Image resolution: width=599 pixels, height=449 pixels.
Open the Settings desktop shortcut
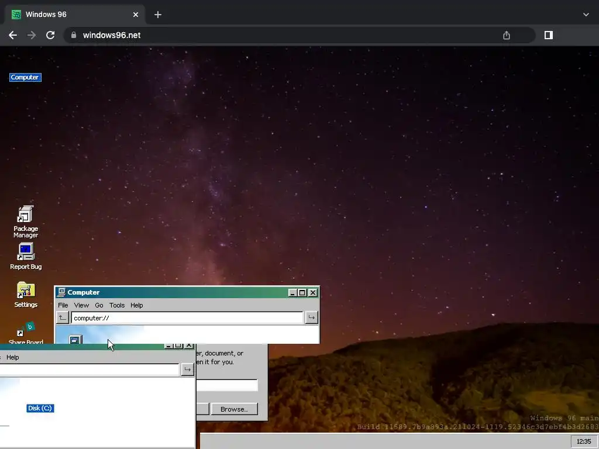click(x=26, y=295)
